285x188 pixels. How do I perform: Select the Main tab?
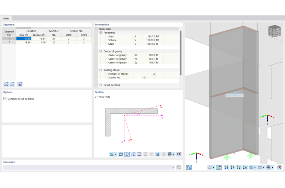(x=6, y=18)
